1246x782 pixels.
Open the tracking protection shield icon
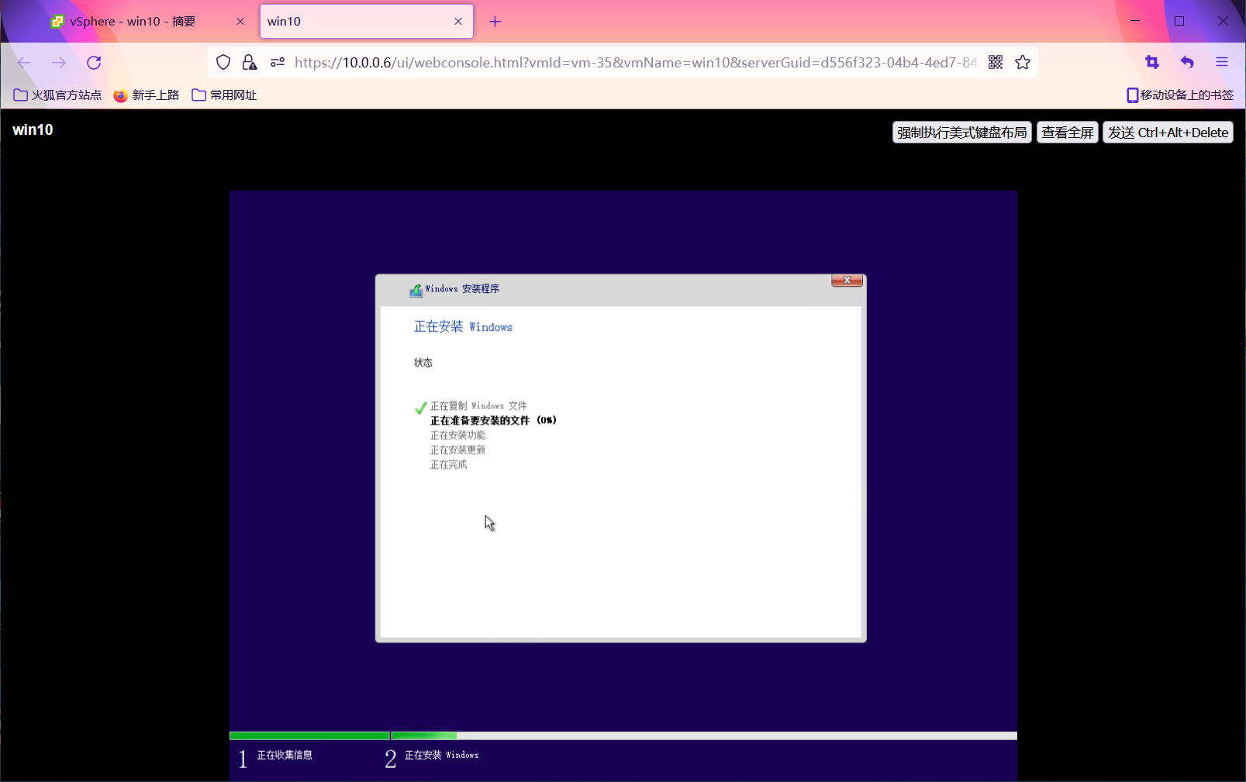[223, 63]
